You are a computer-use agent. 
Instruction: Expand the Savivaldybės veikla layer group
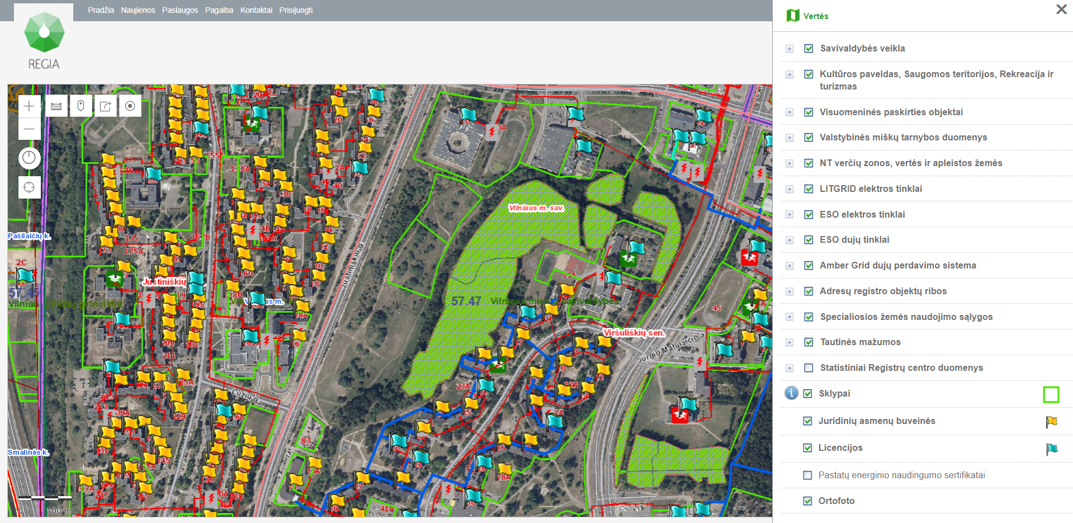790,49
